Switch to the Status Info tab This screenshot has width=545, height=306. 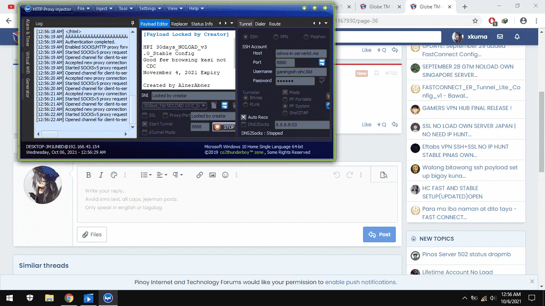click(202, 24)
